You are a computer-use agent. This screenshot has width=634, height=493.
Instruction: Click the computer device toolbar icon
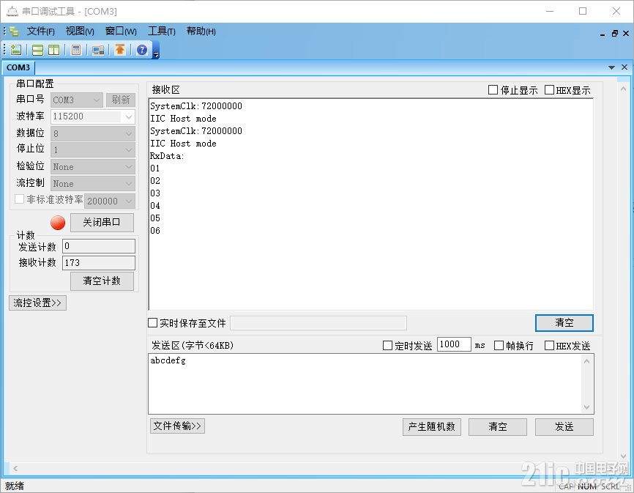click(98, 50)
